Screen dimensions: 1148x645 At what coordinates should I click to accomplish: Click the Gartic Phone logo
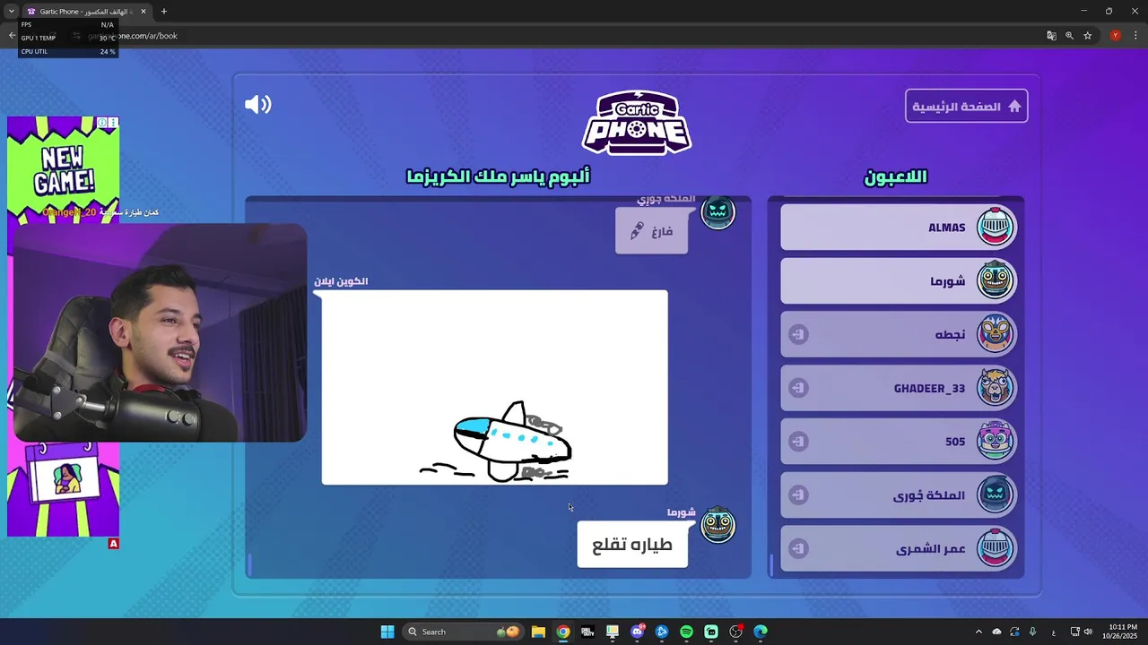pos(637,123)
